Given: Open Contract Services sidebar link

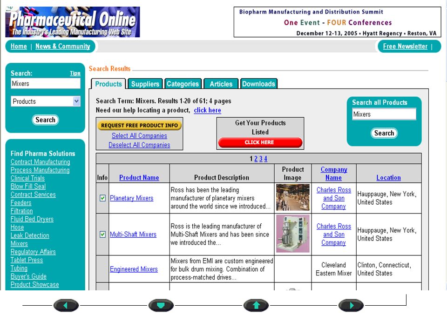Looking at the screenshot, I should (33, 194).
